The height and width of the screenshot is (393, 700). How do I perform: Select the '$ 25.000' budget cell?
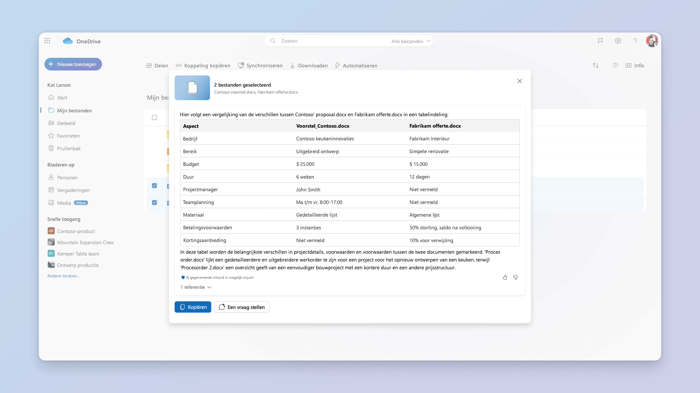point(305,164)
